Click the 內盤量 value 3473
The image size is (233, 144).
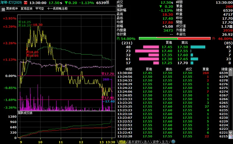pyautogui.click(x=168, y=30)
